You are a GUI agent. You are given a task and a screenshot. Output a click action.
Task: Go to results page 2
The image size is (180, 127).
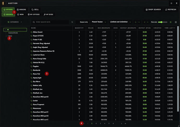pyautogui.click(x=96, y=123)
